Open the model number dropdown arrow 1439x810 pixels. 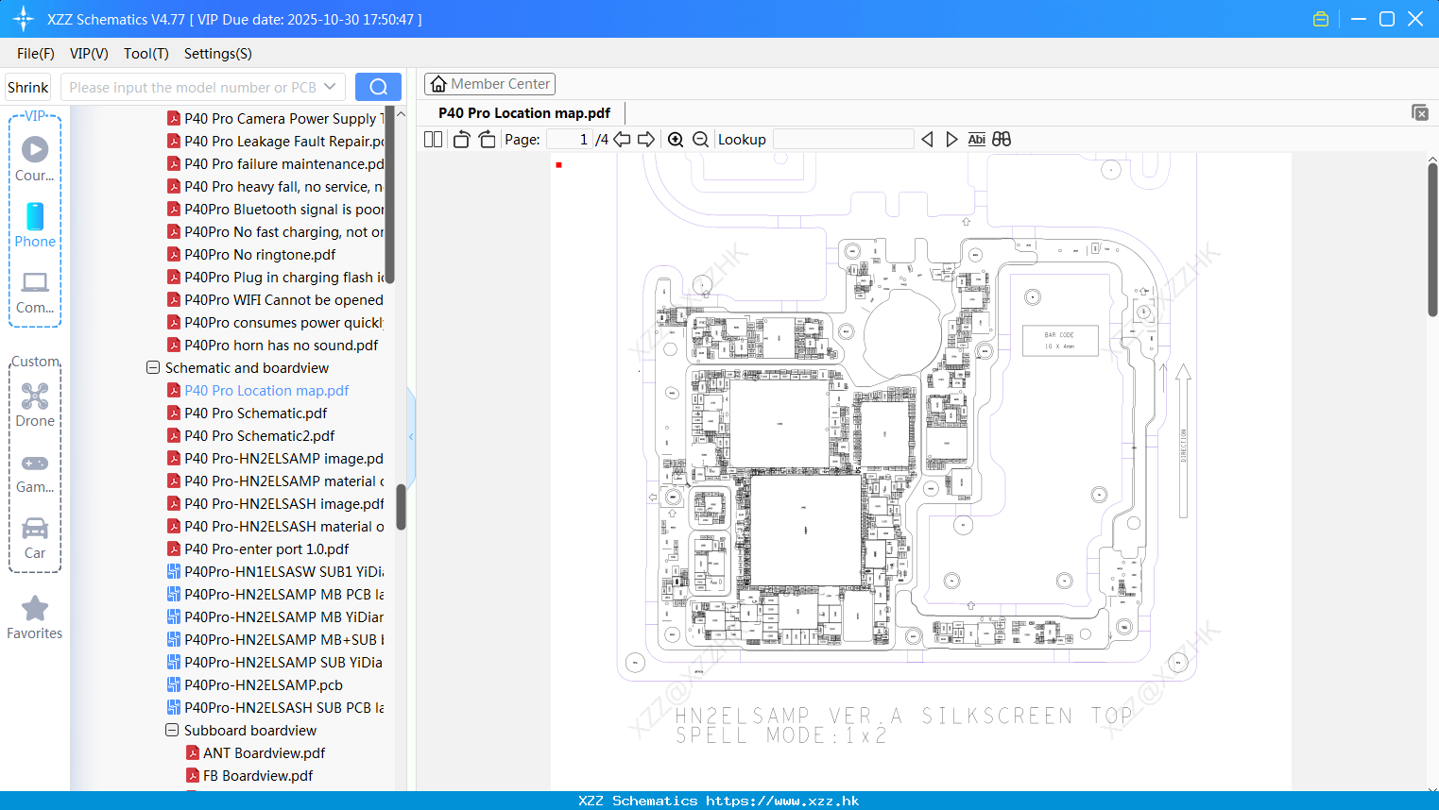[x=330, y=87]
